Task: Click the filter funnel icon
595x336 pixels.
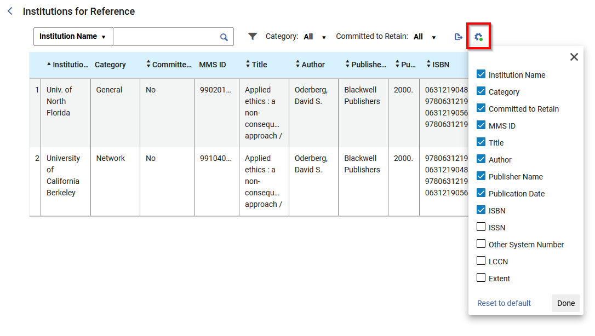Action: 253,37
